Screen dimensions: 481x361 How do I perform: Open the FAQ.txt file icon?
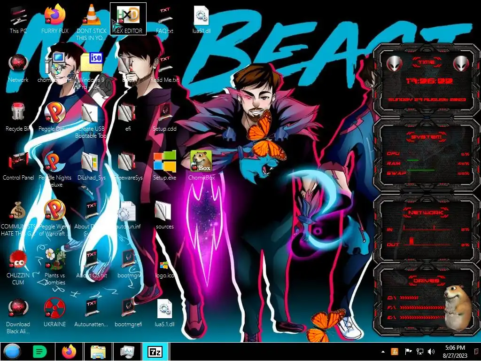click(164, 20)
